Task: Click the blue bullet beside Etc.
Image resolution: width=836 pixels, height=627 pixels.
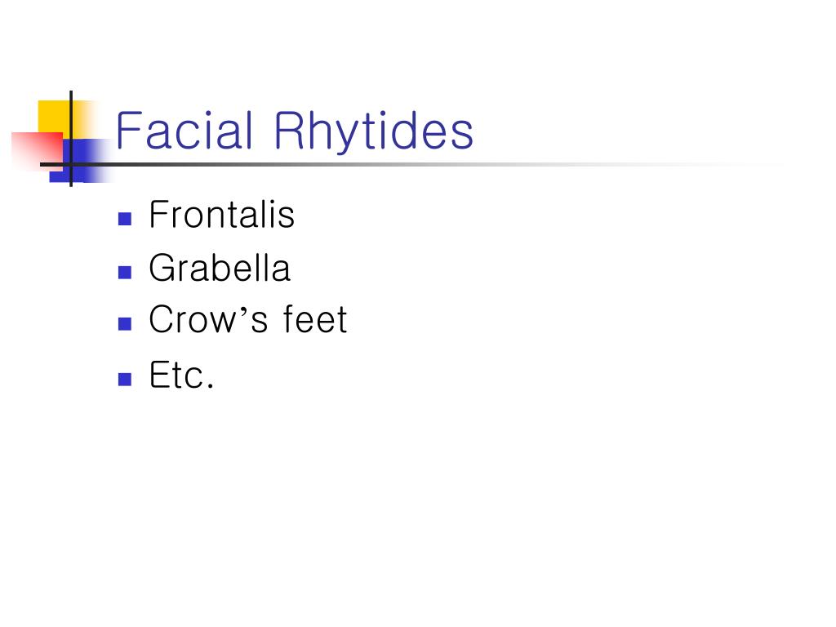Action: pyautogui.click(x=125, y=379)
